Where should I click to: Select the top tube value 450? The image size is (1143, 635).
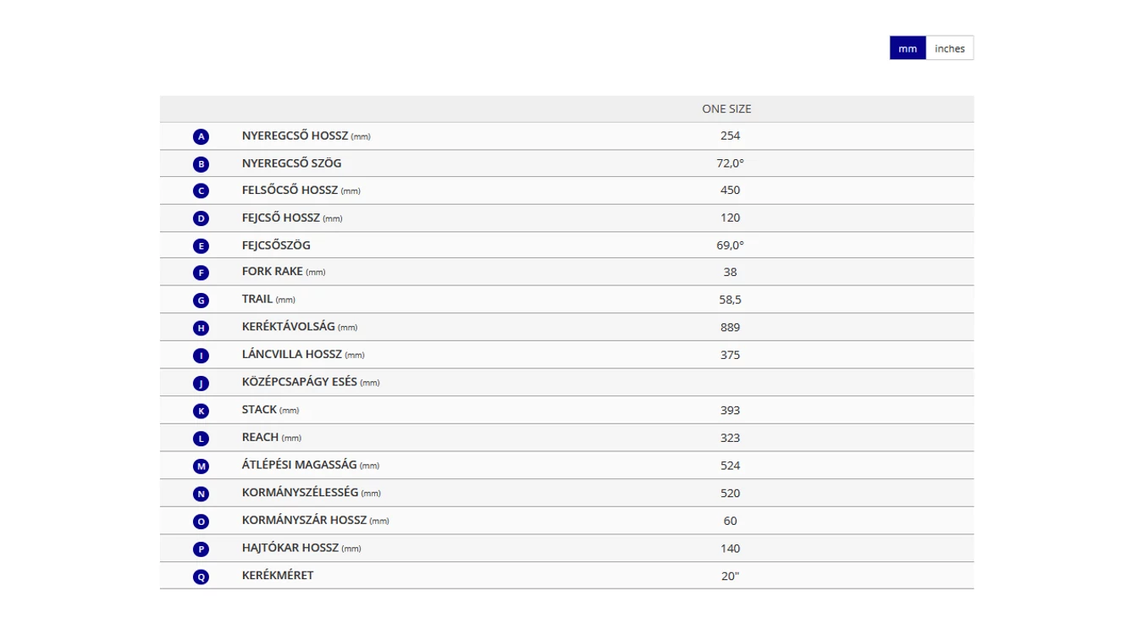(x=730, y=190)
